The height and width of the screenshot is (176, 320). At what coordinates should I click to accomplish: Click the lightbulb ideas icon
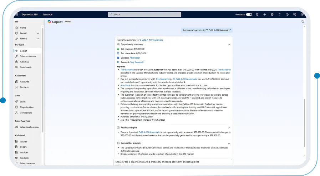pyautogui.click(x=257, y=15)
